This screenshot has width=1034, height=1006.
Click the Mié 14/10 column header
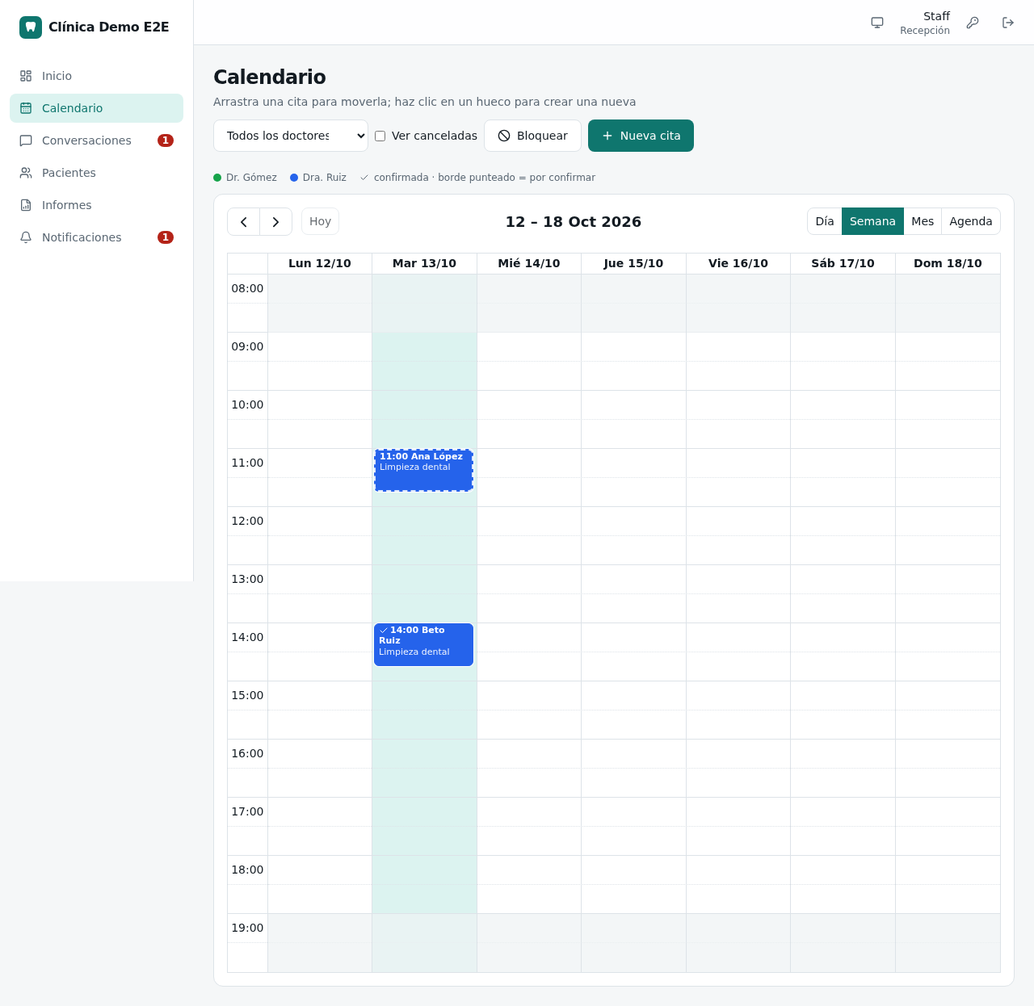529,263
